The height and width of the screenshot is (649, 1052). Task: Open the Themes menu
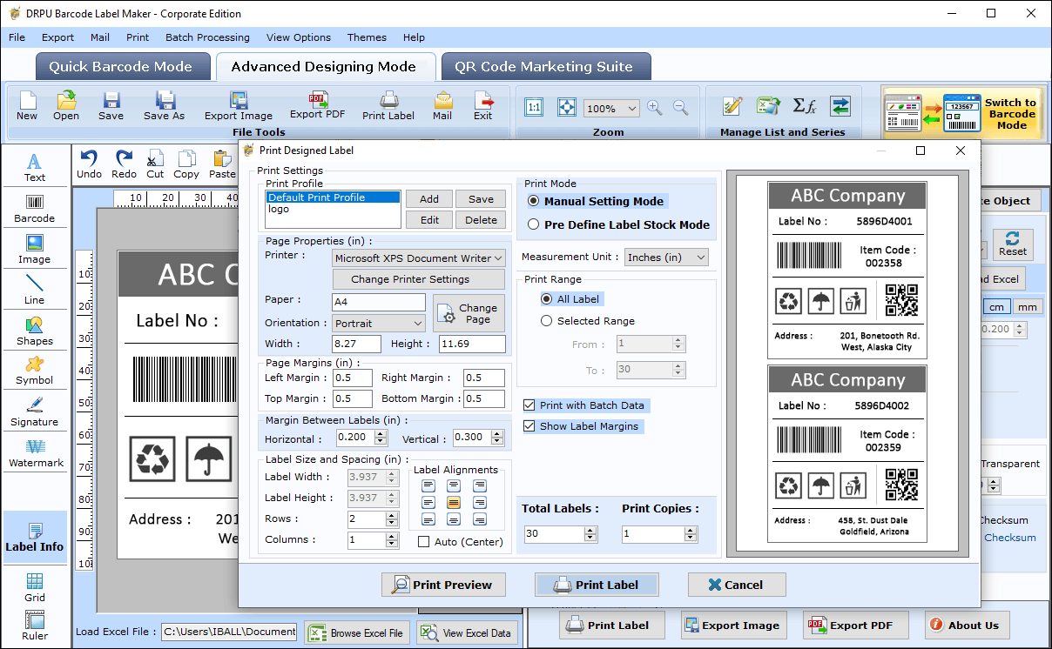tap(367, 37)
